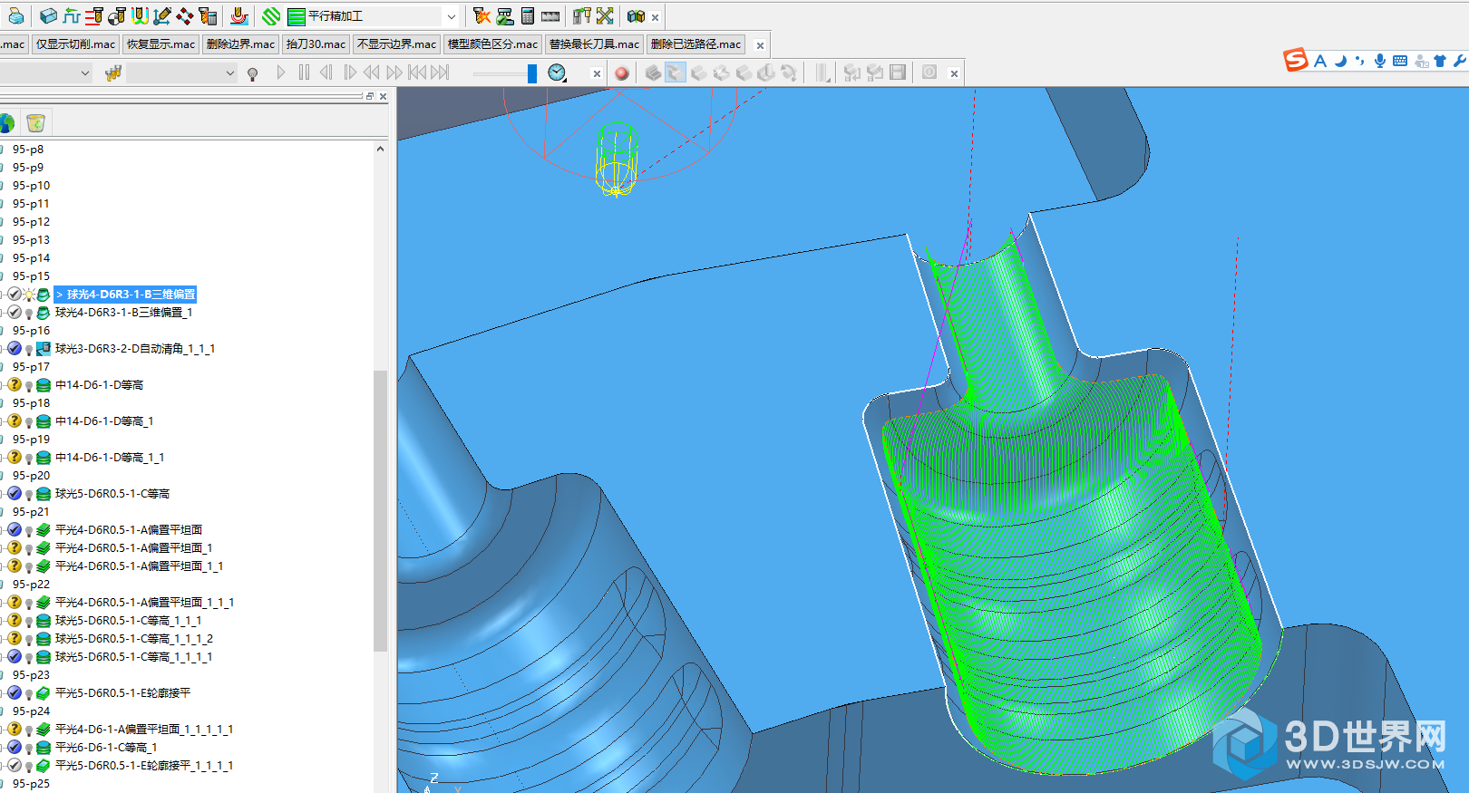Toggle light bulb for 球光4-D6R3-1-B三维偏置_1

tap(29, 313)
